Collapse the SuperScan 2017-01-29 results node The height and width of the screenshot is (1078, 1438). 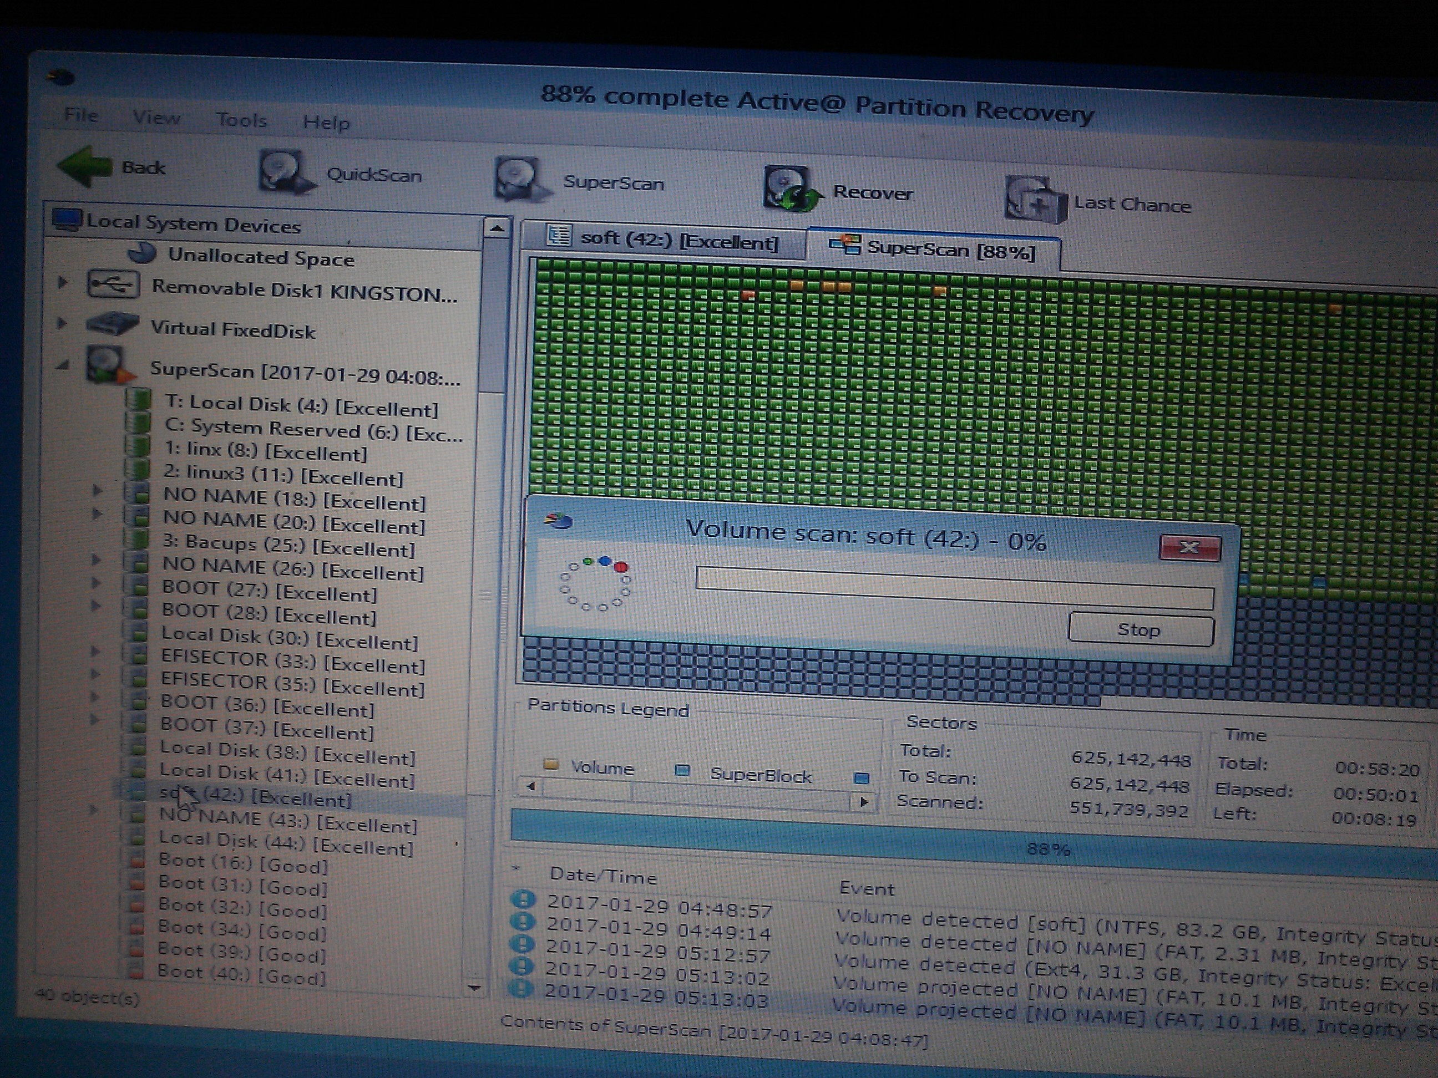pos(63,366)
